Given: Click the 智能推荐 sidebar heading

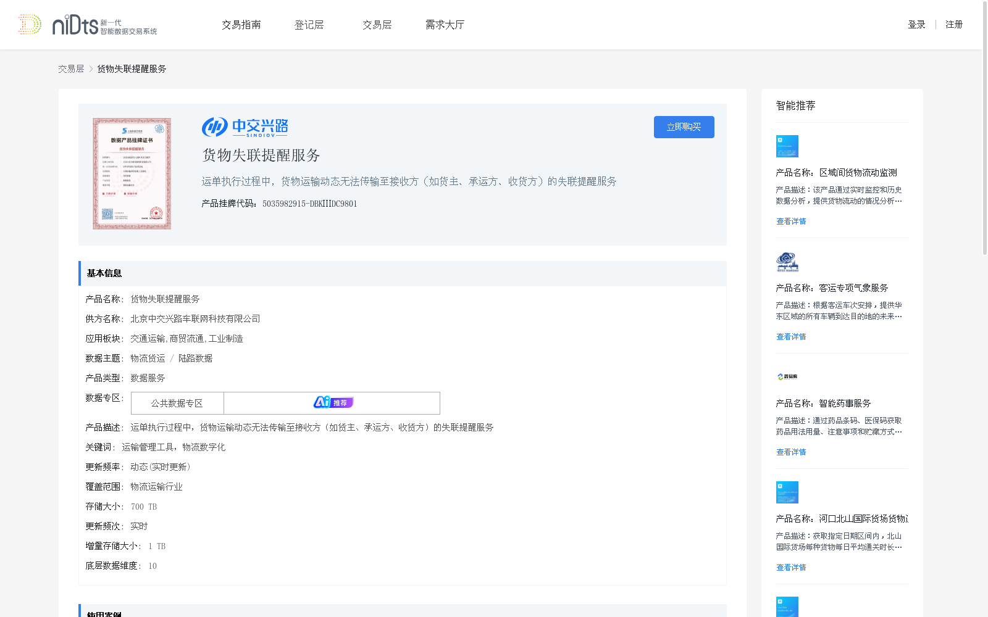Looking at the screenshot, I should tap(796, 106).
